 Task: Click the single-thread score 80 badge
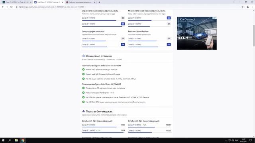[x=123, y=18]
